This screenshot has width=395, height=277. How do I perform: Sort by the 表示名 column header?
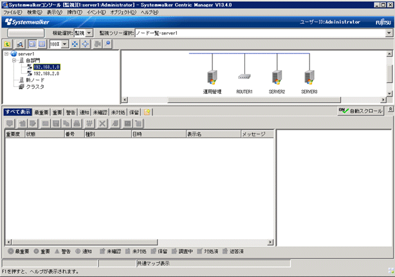click(x=214, y=134)
